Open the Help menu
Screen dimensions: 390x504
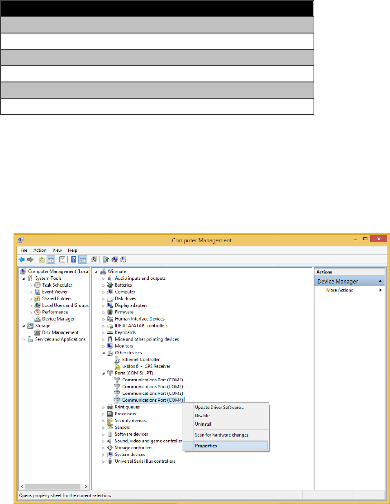tap(72, 250)
